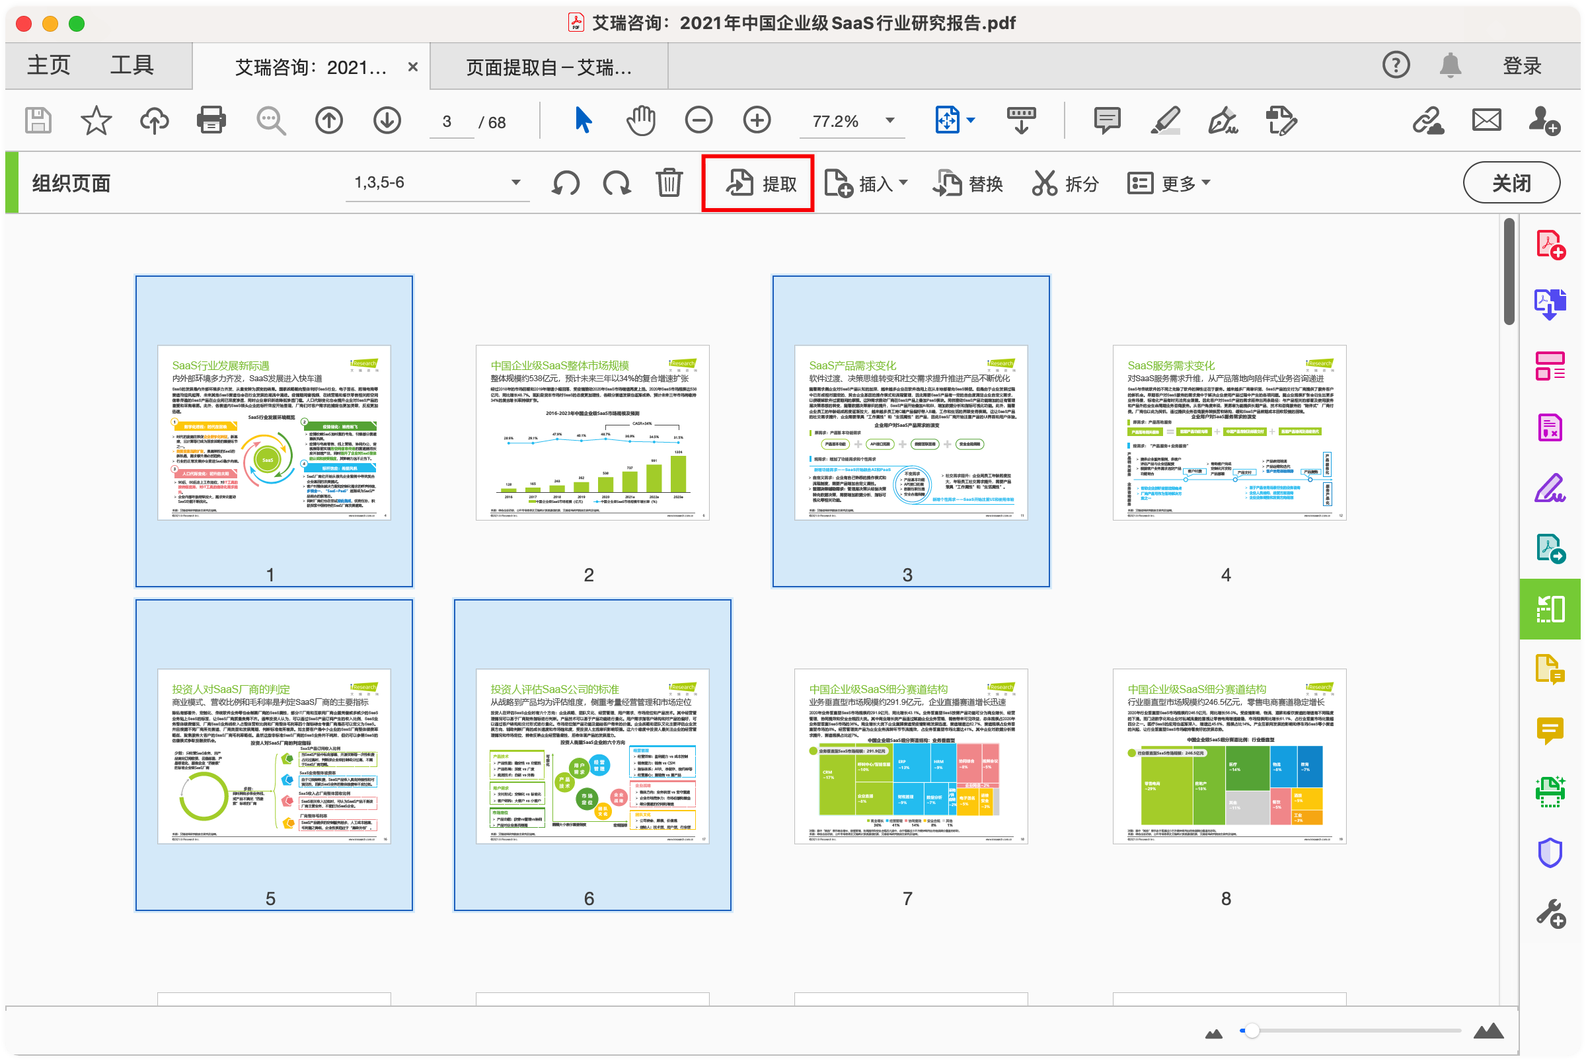Image resolution: width=1586 pixels, height=1061 pixels.
Task: Click the print icon
Action: point(211,121)
